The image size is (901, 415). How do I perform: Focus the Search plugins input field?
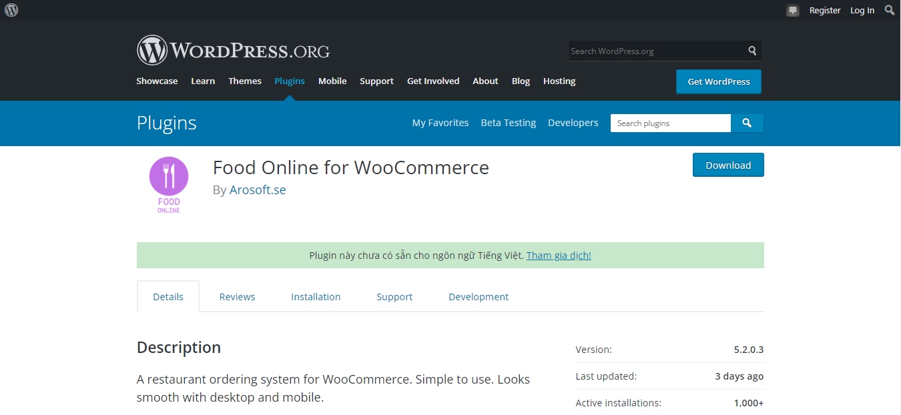pos(671,123)
